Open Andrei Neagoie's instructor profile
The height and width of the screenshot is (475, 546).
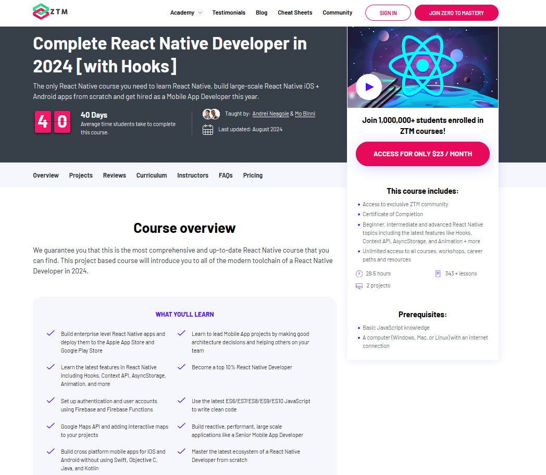270,114
